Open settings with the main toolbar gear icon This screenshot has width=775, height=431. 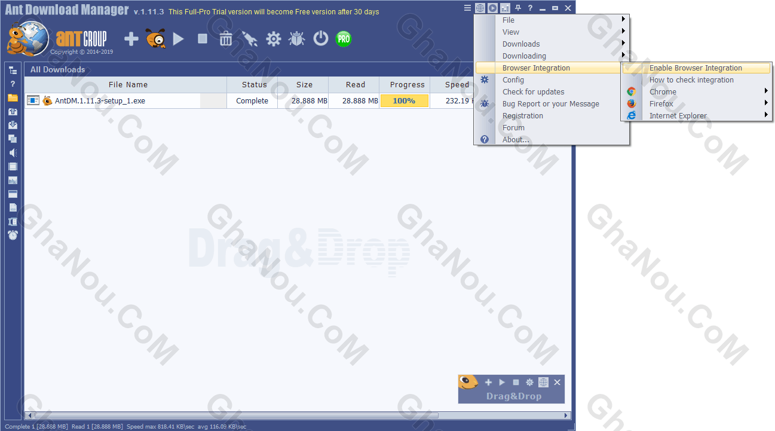(x=274, y=39)
